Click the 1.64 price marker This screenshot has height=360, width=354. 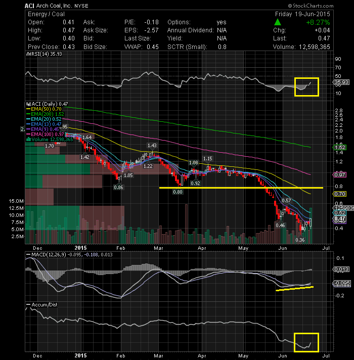[87, 138]
